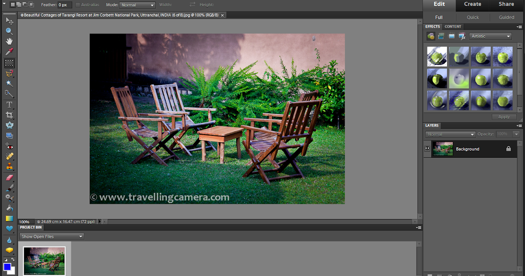This screenshot has height=276, width=525.
Task: Open the layer blend mode Normal dropdown
Action: tap(450, 134)
